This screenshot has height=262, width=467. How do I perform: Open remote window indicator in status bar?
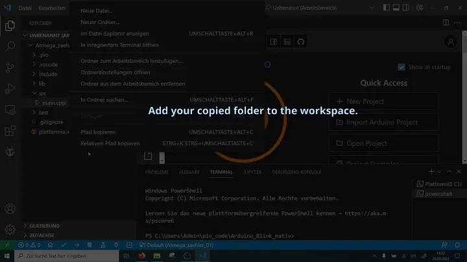[7, 245]
